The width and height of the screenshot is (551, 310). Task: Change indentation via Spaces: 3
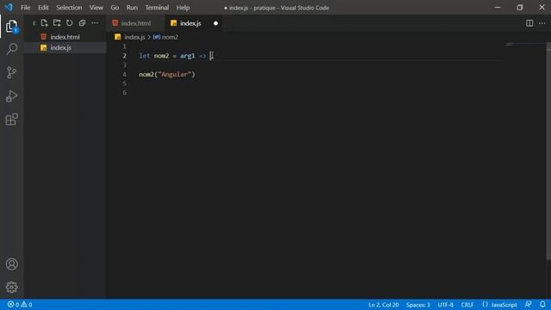tap(418, 305)
